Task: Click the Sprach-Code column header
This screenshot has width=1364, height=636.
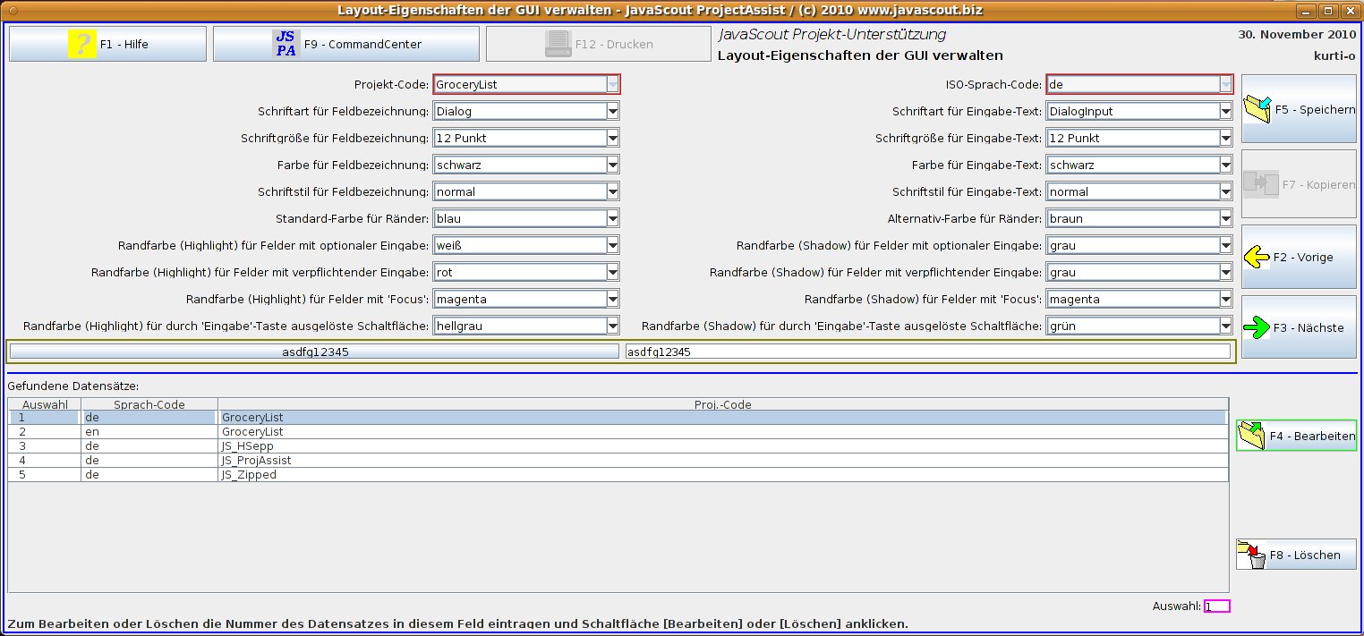Action: point(149,404)
